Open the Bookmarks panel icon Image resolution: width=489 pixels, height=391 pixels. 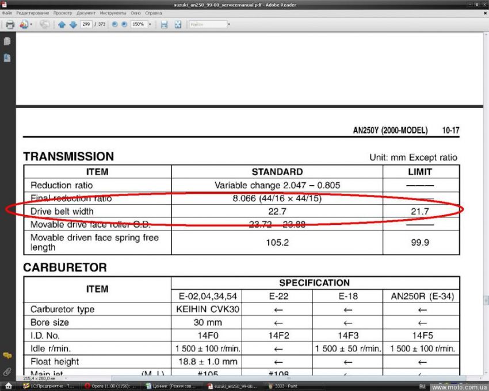tap(7, 57)
